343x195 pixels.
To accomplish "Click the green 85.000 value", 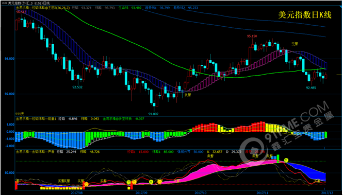I will pos(169,152).
